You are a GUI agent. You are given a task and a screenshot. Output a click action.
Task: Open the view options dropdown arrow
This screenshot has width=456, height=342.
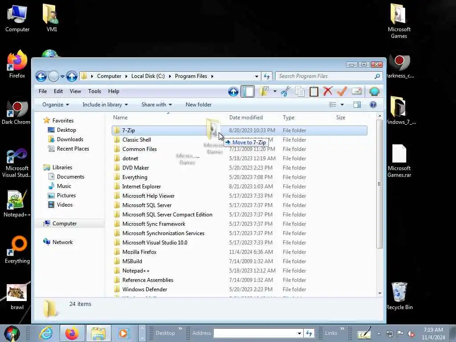click(342, 105)
